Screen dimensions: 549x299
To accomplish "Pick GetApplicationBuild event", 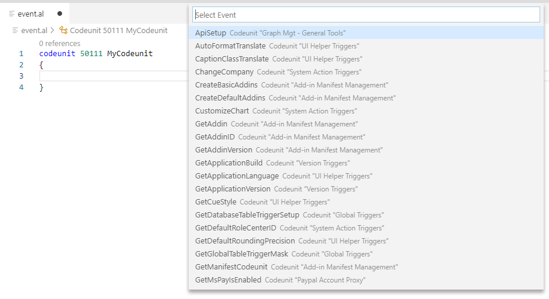I will pos(366,162).
